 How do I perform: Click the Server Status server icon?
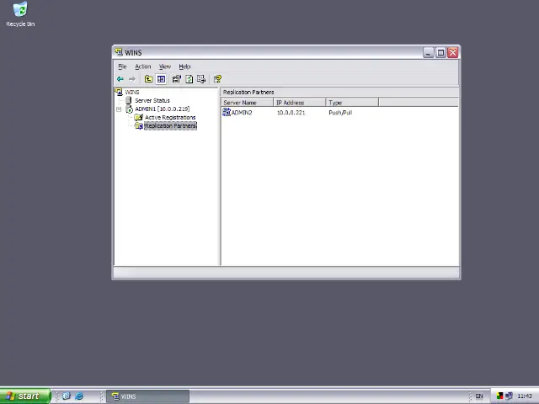coord(129,100)
